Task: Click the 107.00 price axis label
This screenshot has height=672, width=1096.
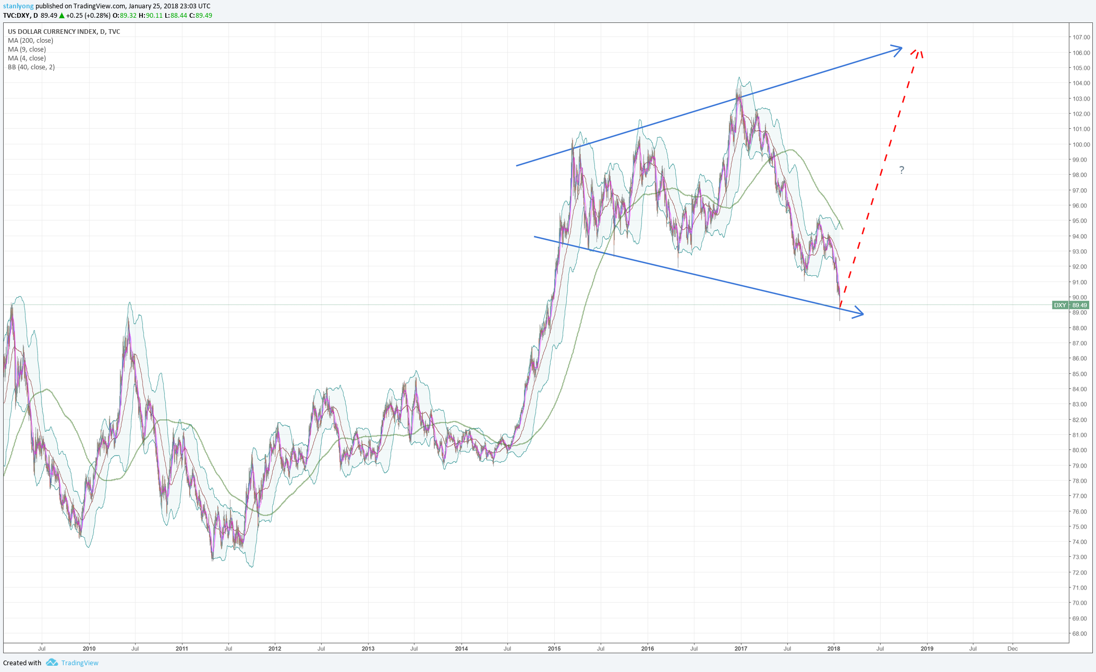Action: point(1081,37)
